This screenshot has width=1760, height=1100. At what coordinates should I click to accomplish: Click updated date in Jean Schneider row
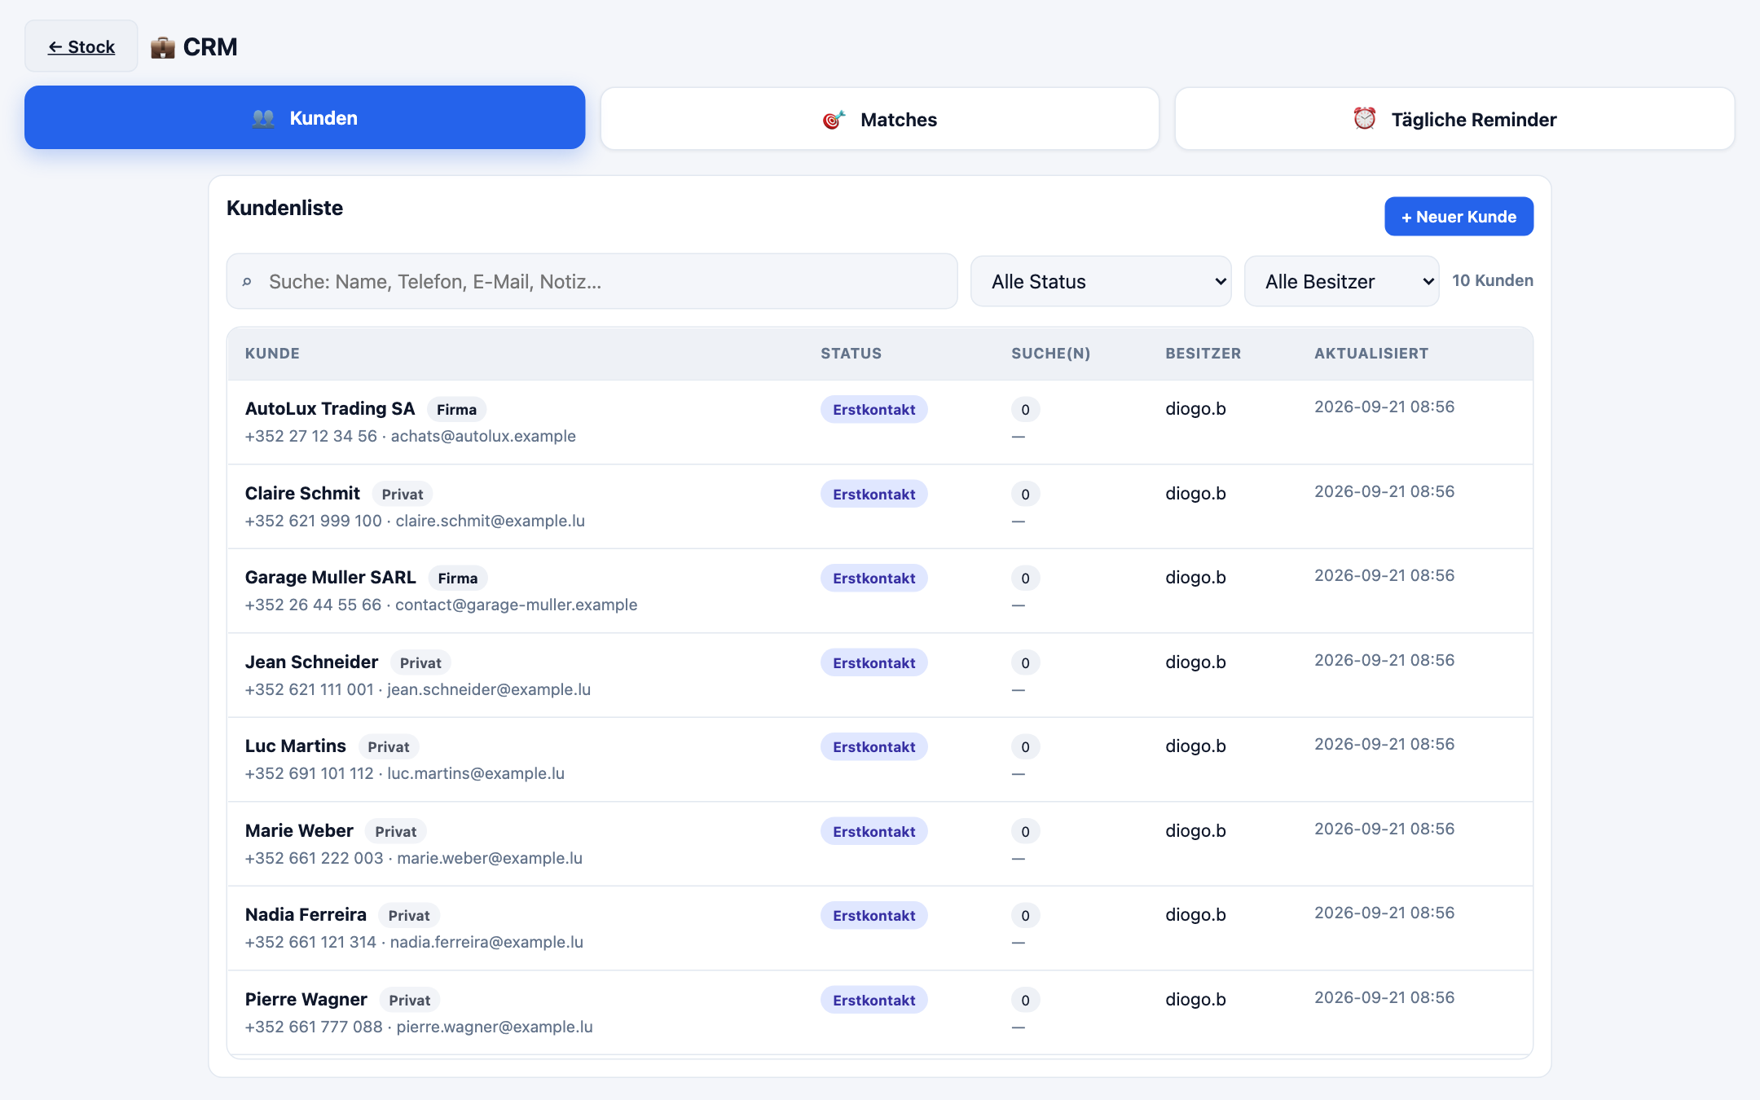[1384, 660]
